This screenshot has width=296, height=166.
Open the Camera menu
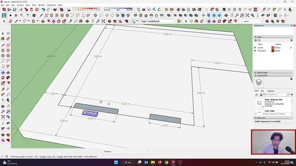click(20, 5)
